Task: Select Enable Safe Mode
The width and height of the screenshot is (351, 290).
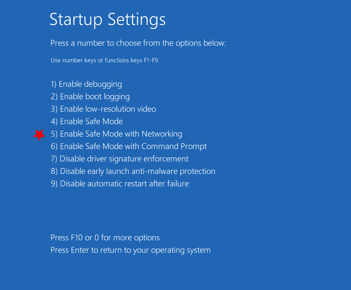Action: [87, 121]
